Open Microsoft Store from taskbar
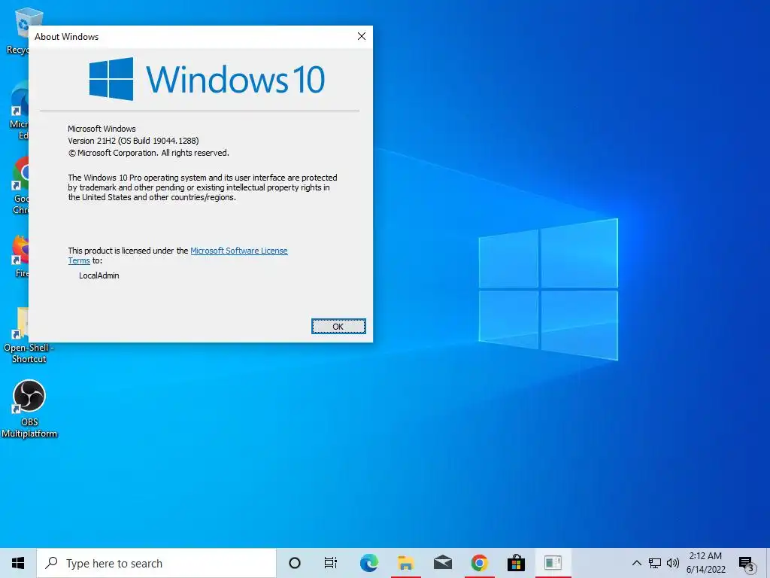The width and height of the screenshot is (770, 578). 516,563
